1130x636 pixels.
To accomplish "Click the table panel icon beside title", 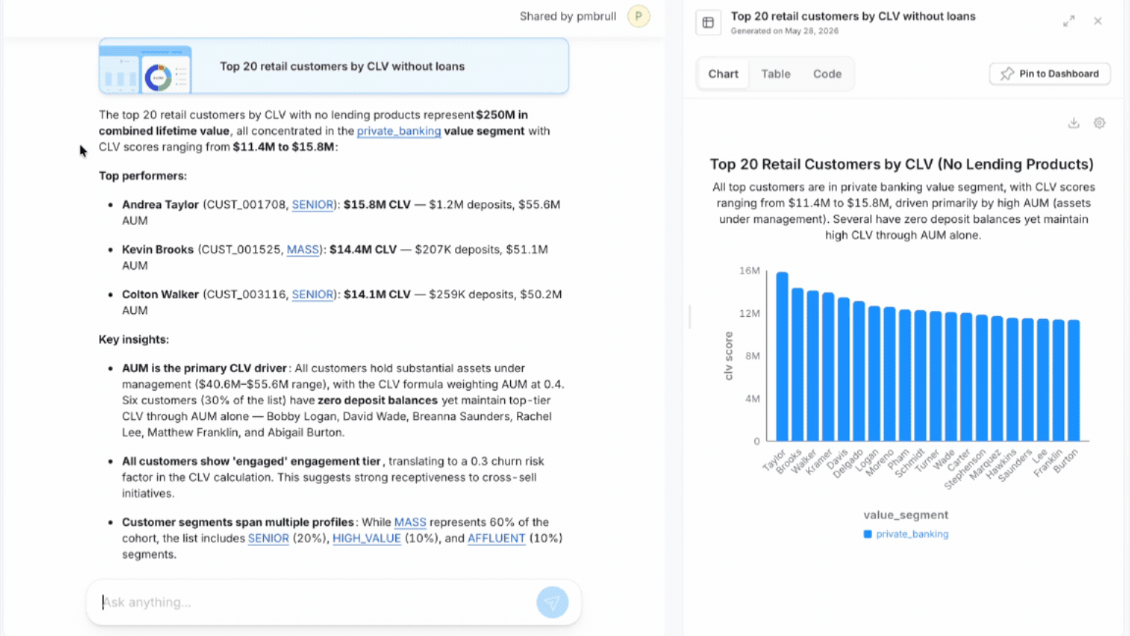I will click(x=708, y=23).
